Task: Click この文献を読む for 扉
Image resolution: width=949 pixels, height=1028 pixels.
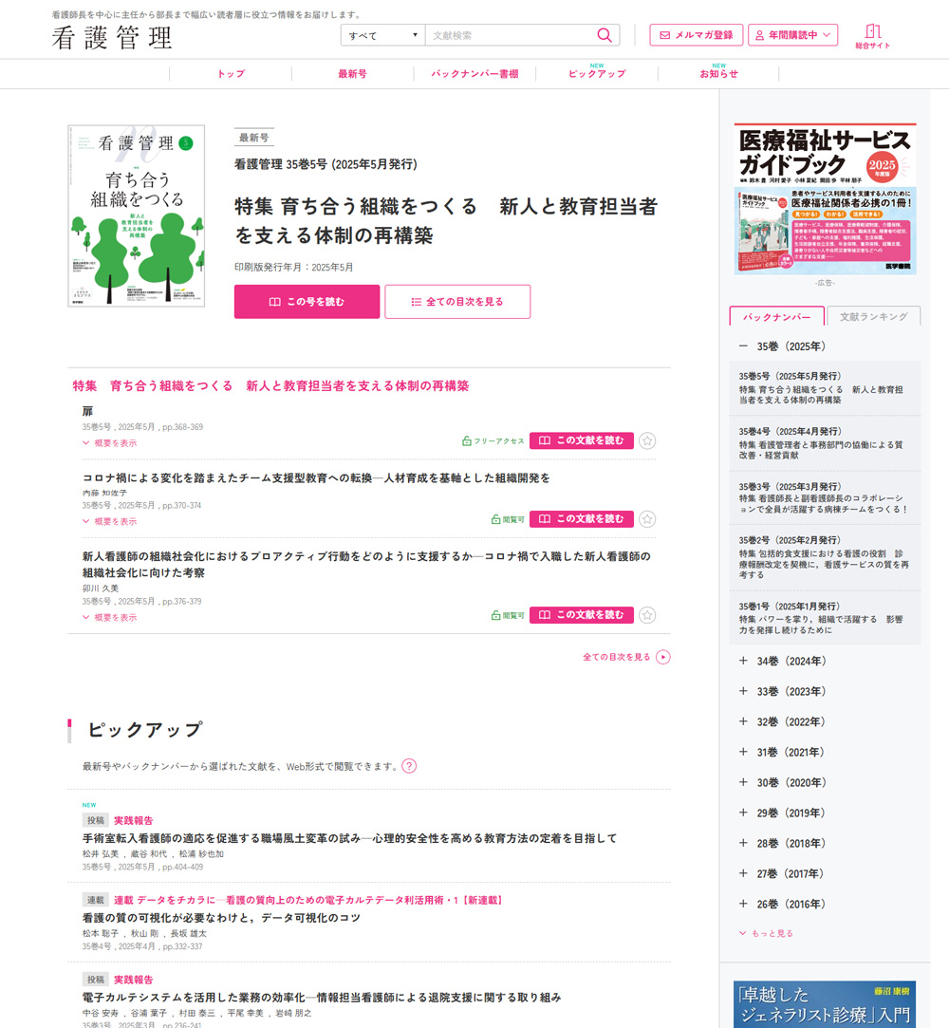Action: 582,440
